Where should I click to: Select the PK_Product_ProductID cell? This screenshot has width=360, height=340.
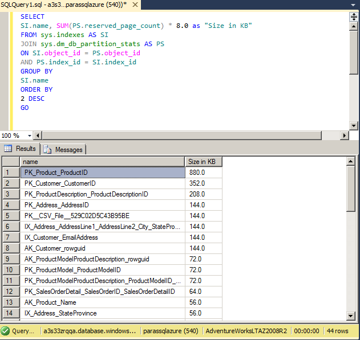(103, 173)
